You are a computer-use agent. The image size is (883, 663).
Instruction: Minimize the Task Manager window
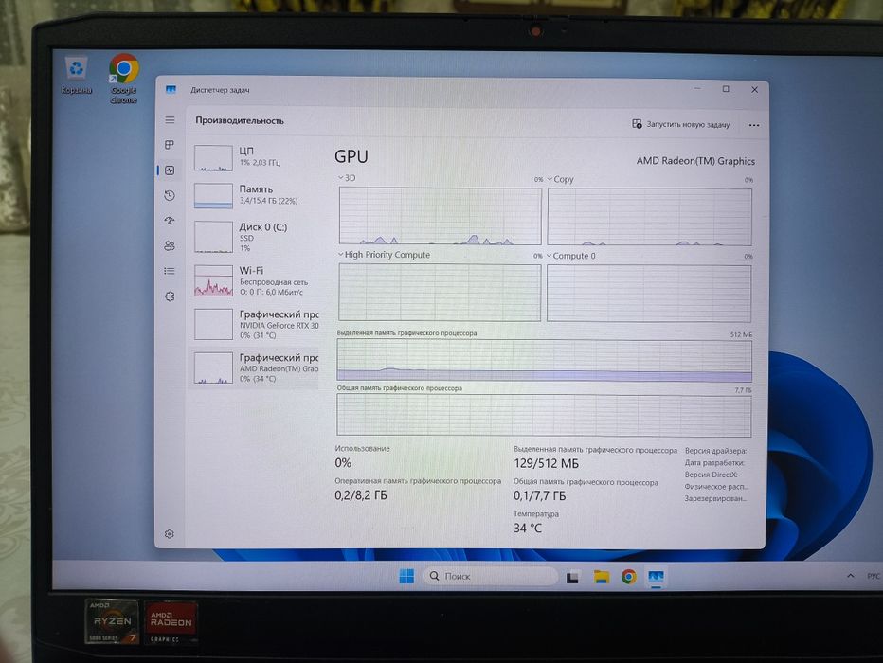(x=697, y=88)
